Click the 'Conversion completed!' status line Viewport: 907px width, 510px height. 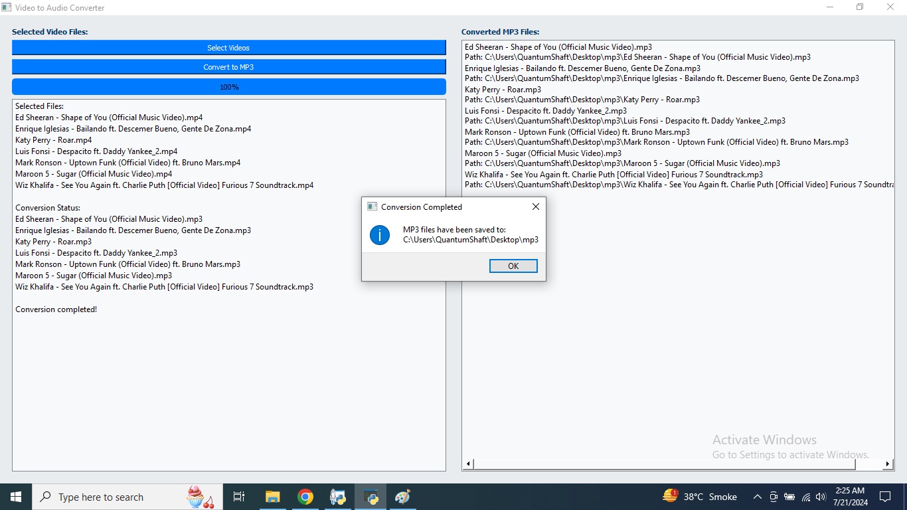pos(56,309)
